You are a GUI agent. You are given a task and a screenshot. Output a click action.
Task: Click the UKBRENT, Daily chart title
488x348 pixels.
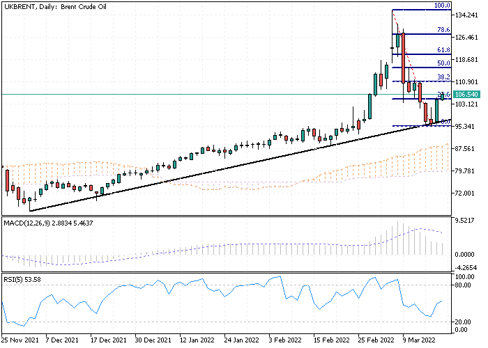pyautogui.click(x=53, y=6)
